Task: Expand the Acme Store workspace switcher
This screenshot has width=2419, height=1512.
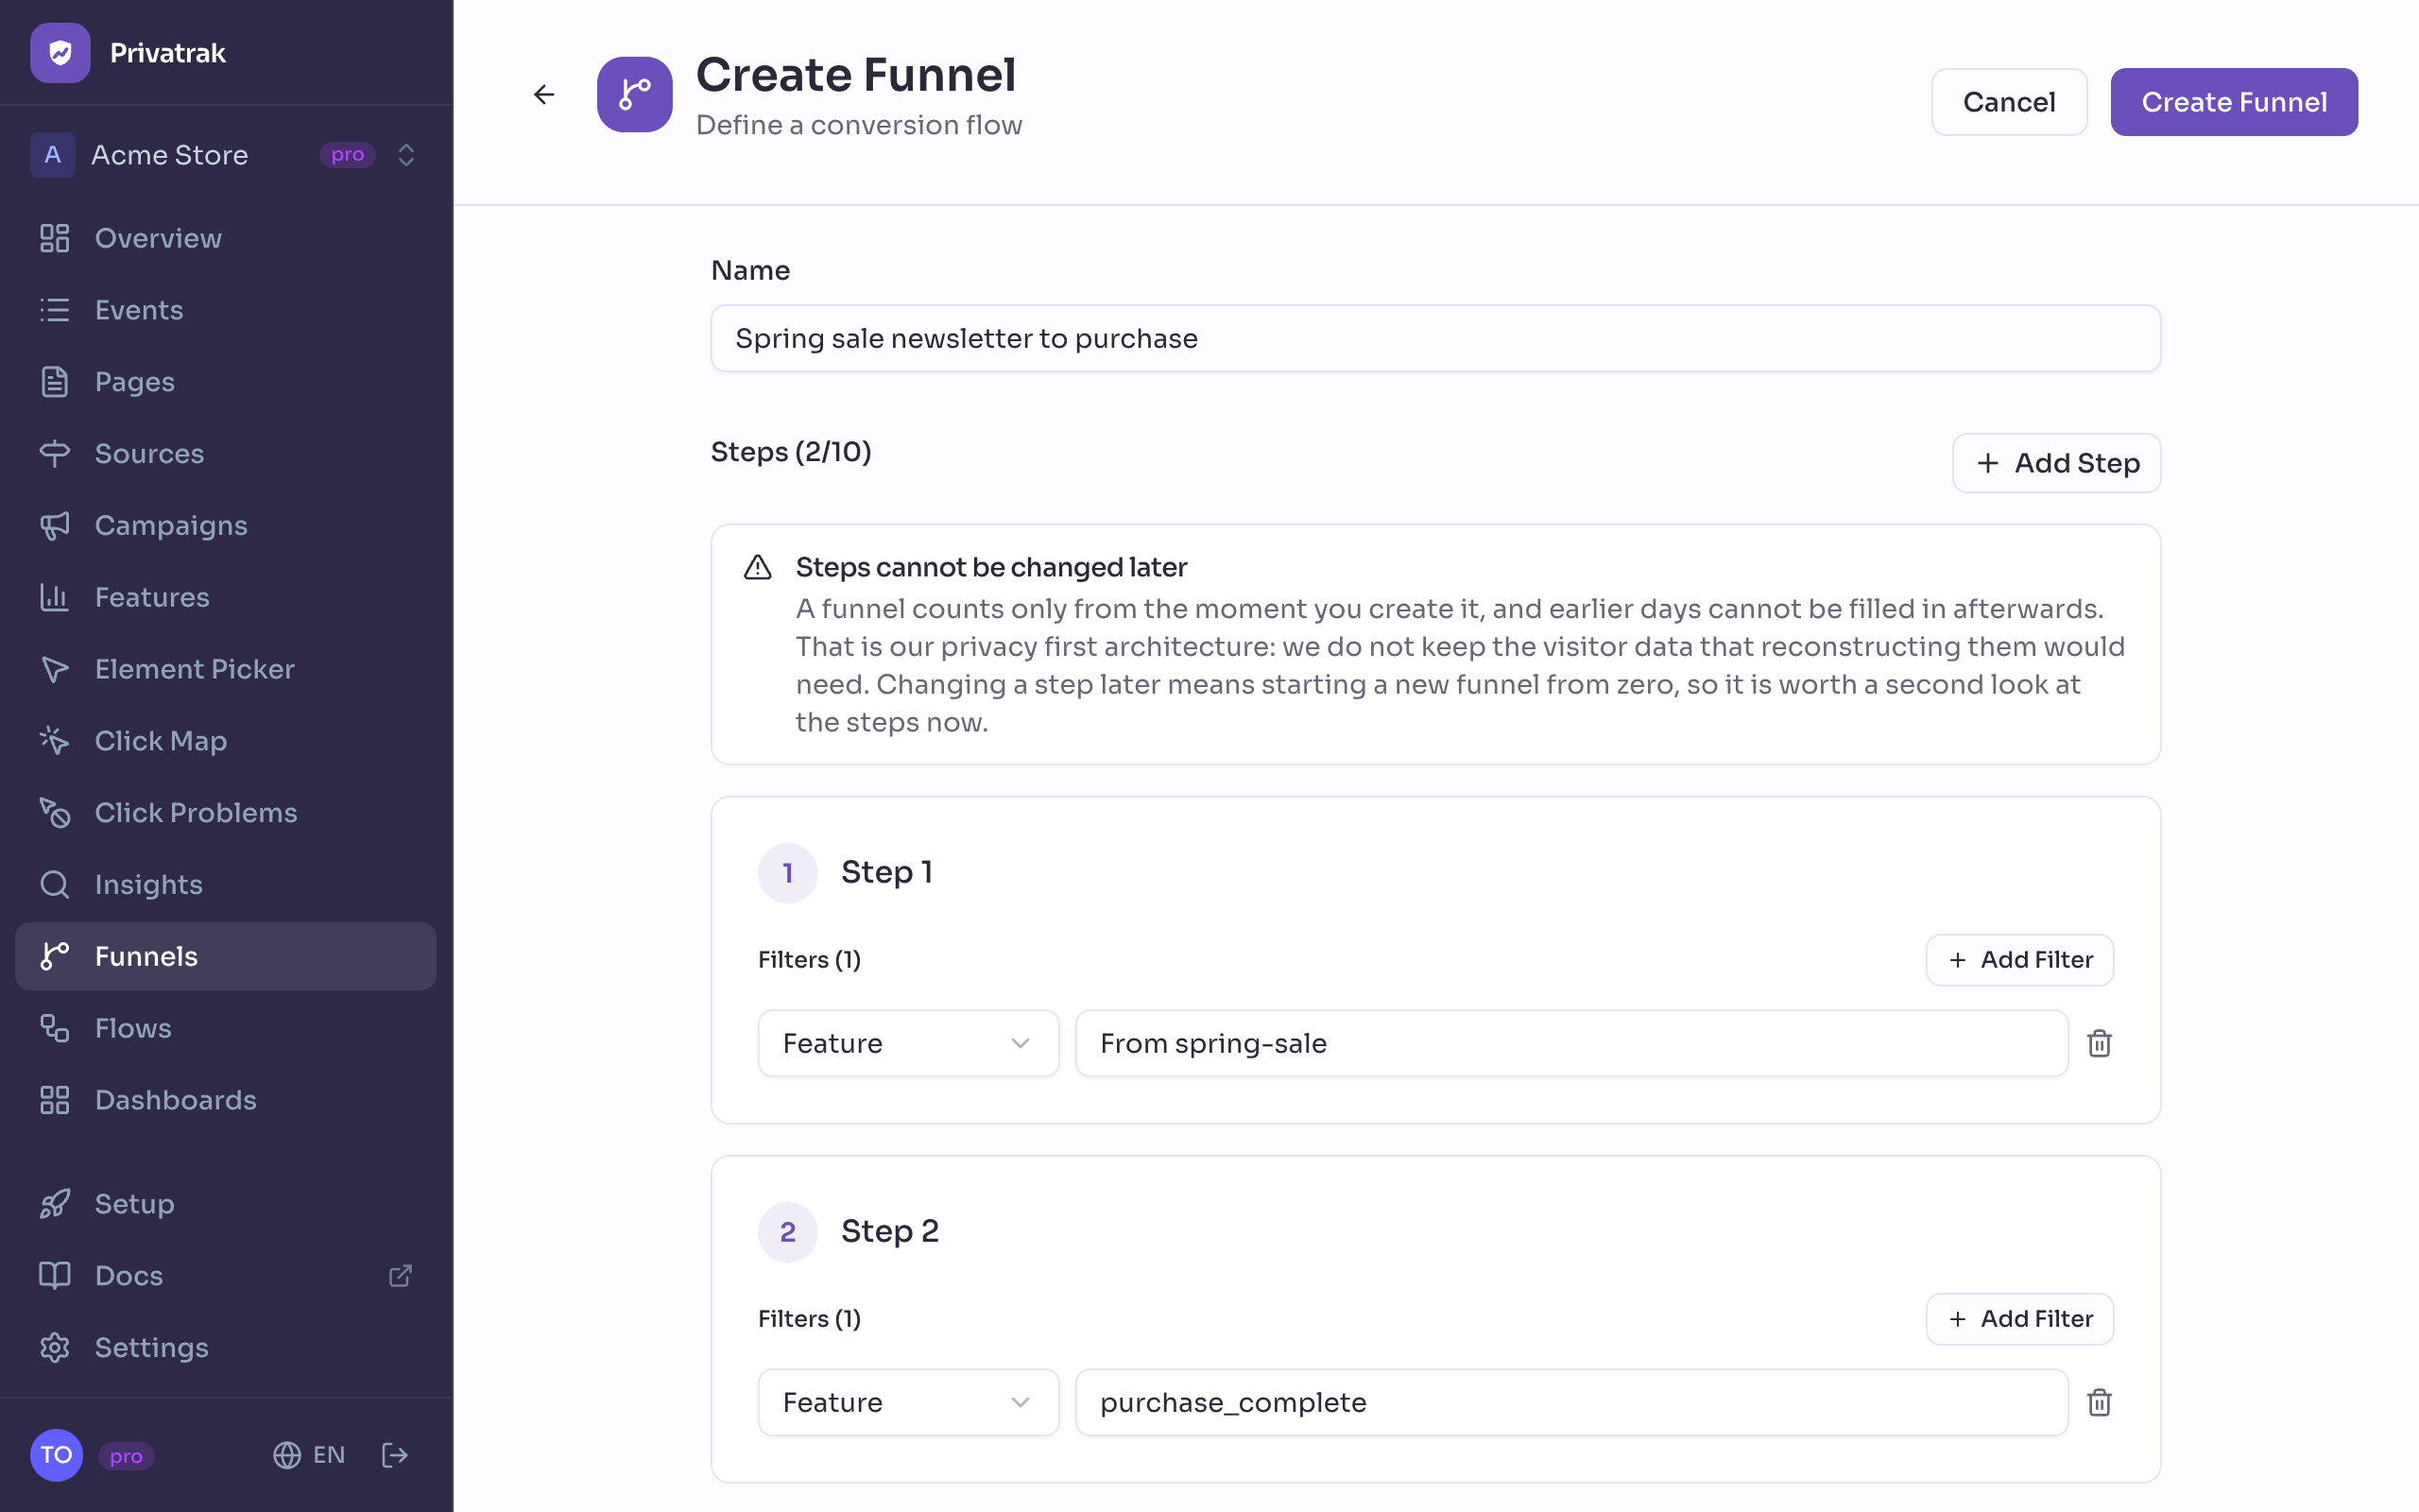Action: click(405, 155)
